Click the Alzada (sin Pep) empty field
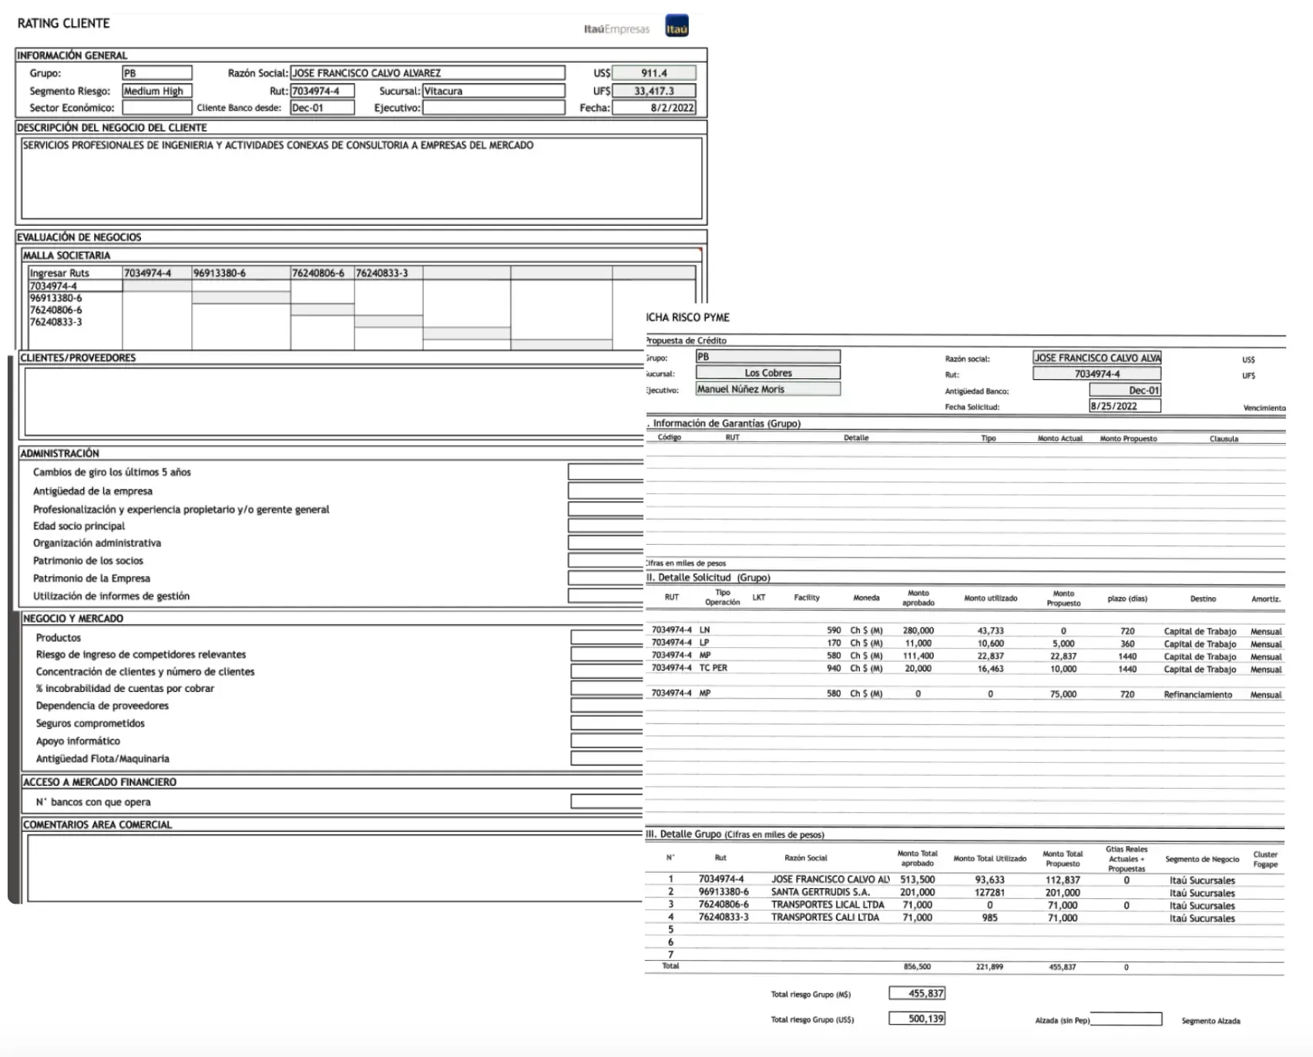Image resolution: width=1313 pixels, height=1057 pixels. point(1126,1019)
